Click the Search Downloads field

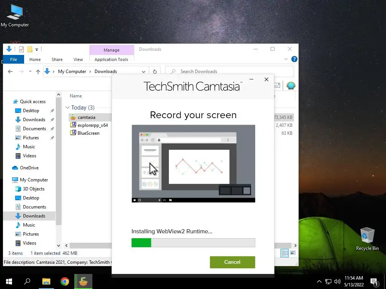(x=230, y=71)
